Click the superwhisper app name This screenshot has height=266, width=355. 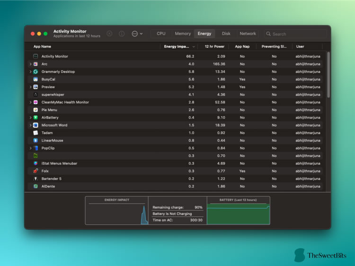click(x=53, y=94)
